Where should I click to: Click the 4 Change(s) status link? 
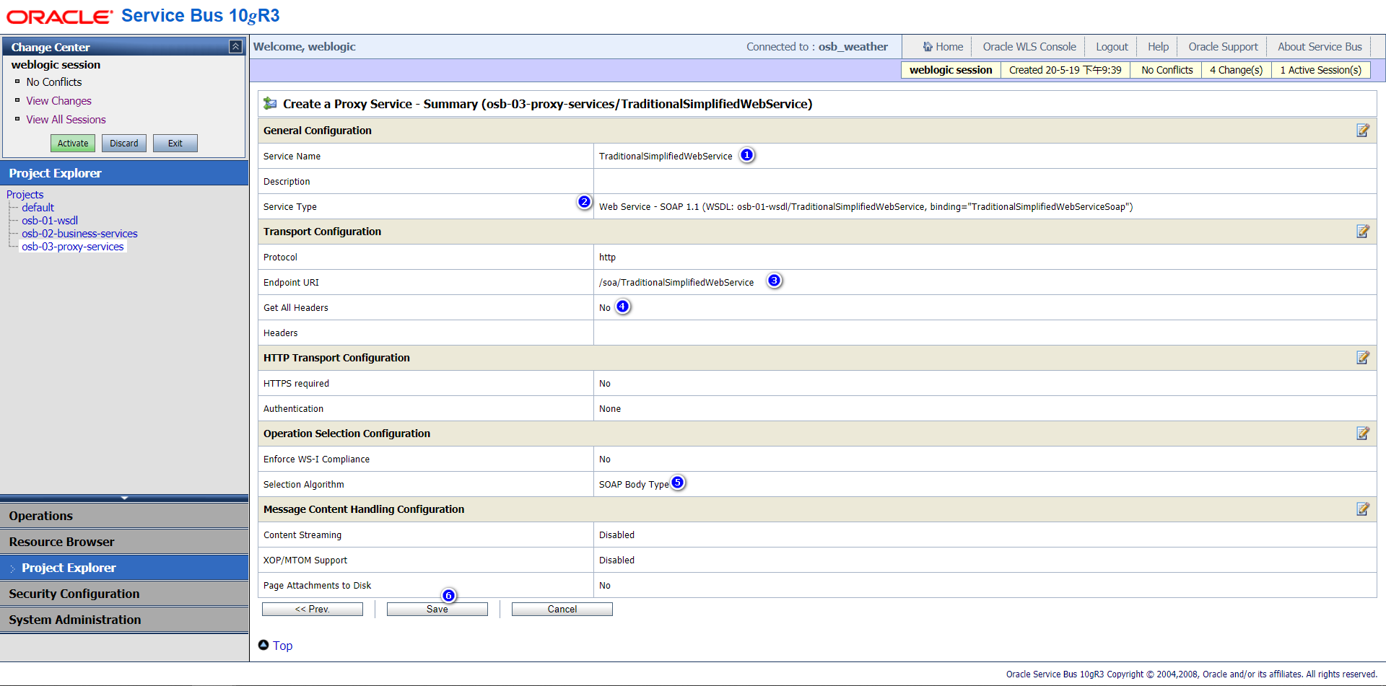click(x=1236, y=70)
